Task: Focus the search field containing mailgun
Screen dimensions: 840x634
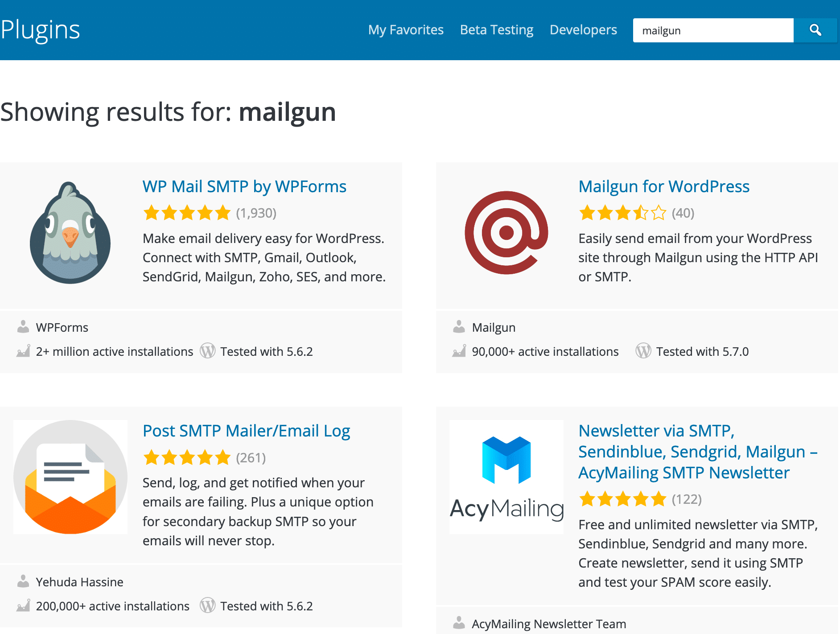Action: coord(713,30)
